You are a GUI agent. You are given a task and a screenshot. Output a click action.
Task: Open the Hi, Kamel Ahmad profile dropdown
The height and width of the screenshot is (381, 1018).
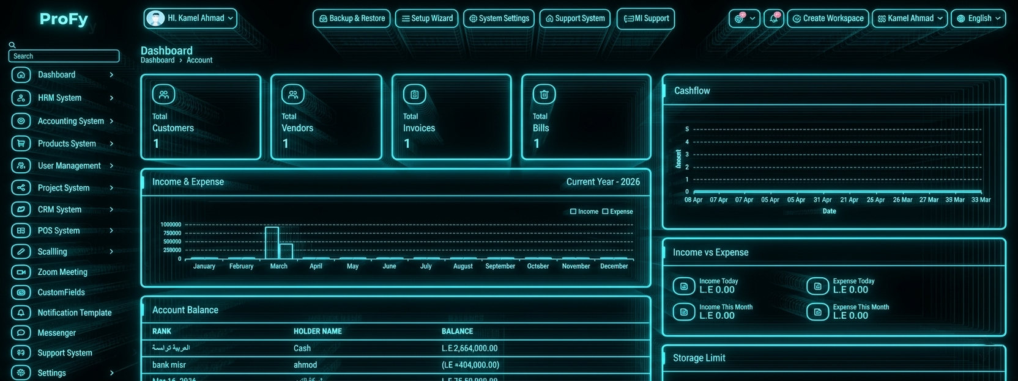(190, 18)
